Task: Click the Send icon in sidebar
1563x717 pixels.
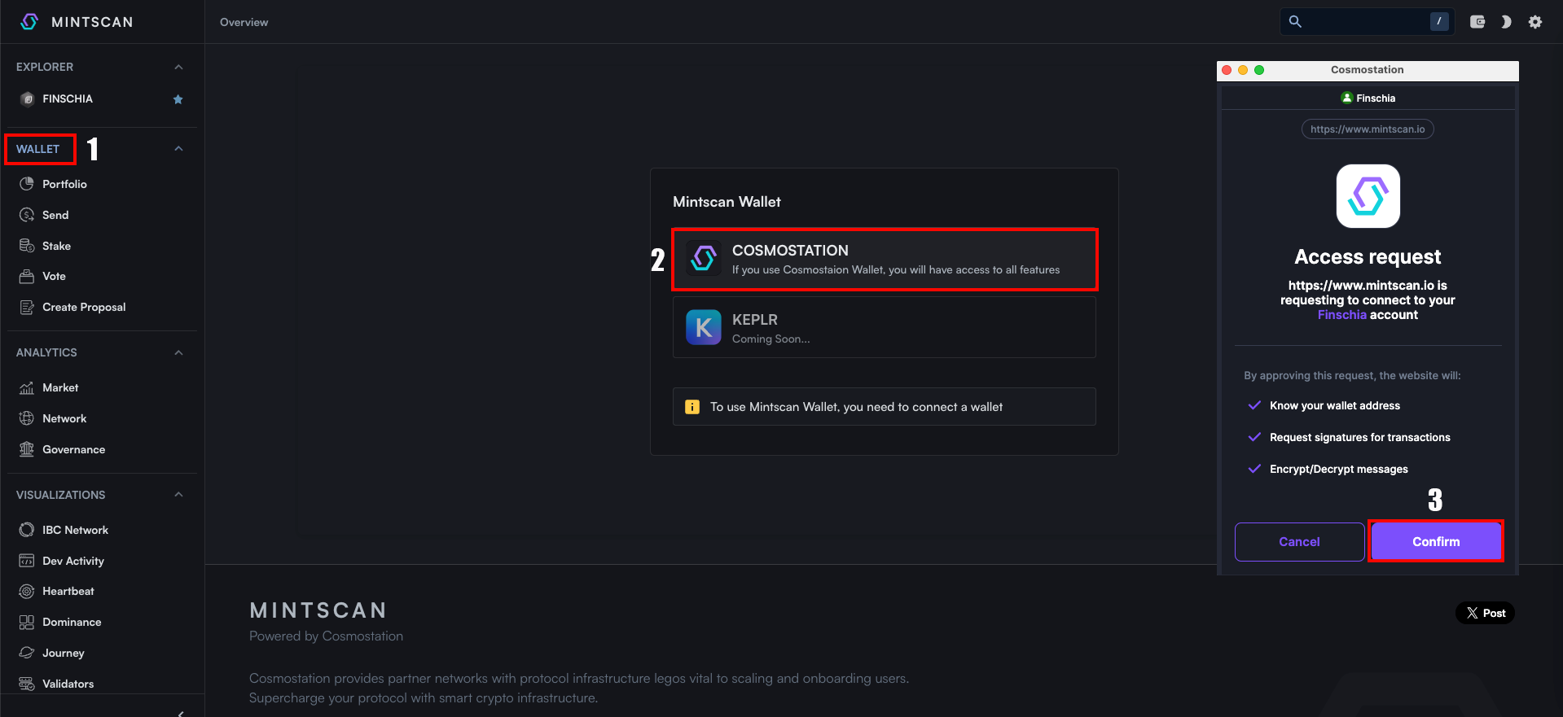Action: [27, 215]
